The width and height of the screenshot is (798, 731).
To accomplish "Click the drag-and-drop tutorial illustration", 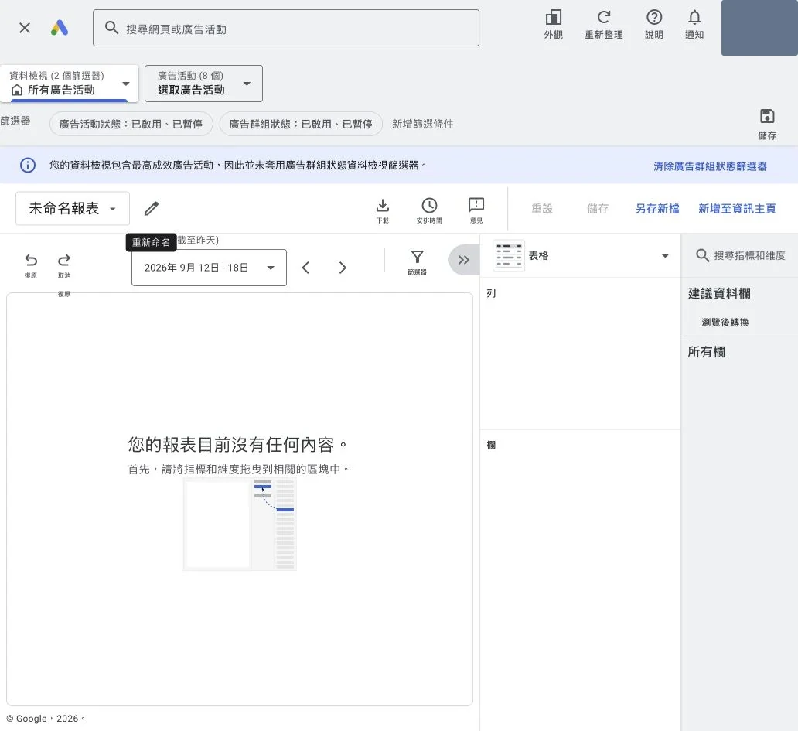I will (240, 524).
